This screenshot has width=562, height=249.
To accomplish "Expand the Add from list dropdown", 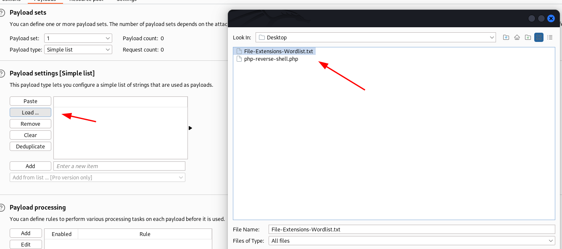I will click(98, 177).
